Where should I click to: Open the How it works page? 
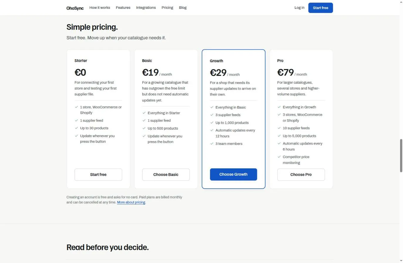100,8
